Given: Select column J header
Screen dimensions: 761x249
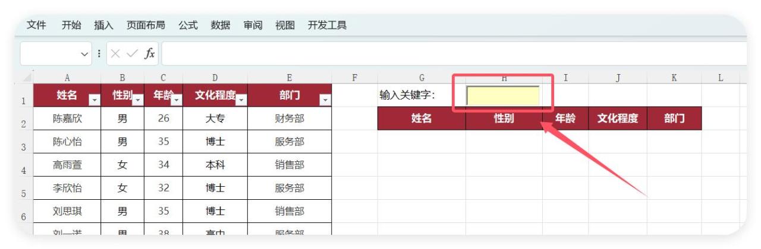Looking at the screenshot, I should [x=618, y=78].
